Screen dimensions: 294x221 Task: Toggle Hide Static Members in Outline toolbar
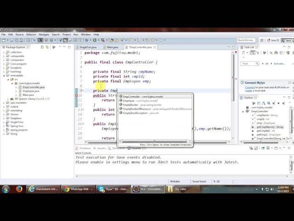(274, 103)
